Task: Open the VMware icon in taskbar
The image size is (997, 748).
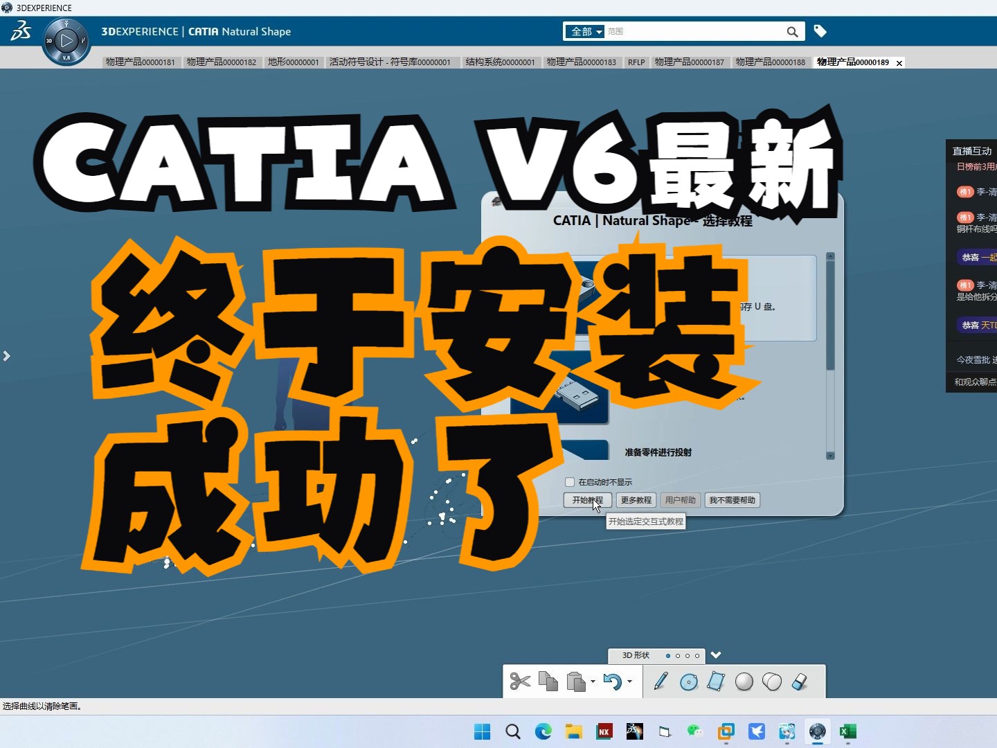Action: (x=726, y=731)
